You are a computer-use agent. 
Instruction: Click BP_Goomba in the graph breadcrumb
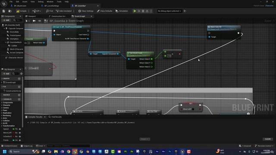click(57, 21)
